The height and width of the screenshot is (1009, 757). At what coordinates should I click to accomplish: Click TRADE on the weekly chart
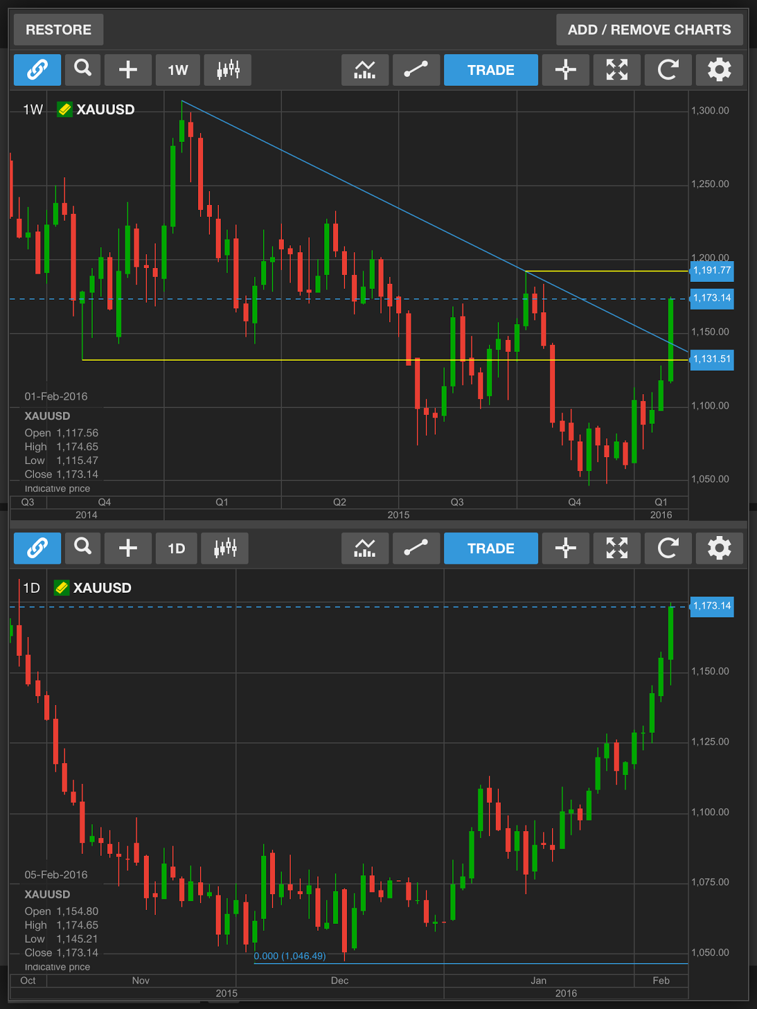491,69
